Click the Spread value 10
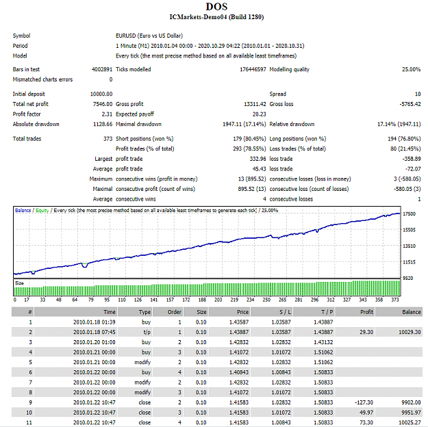The height and width of the screenshot is (427, 428). 418,94
